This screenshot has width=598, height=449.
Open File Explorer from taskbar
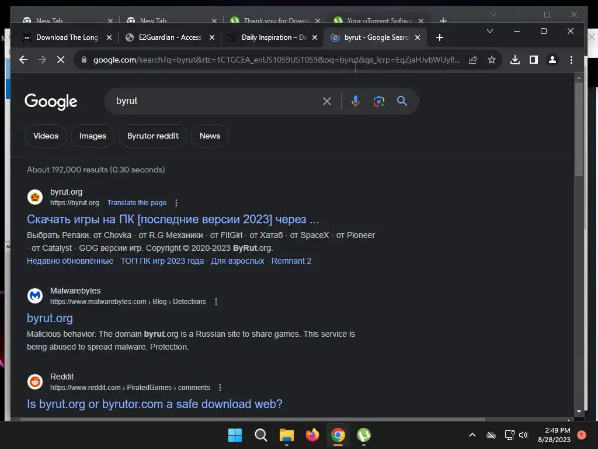286,435
